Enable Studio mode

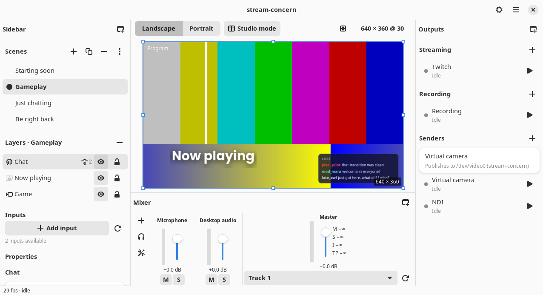(x=252, y=29)
